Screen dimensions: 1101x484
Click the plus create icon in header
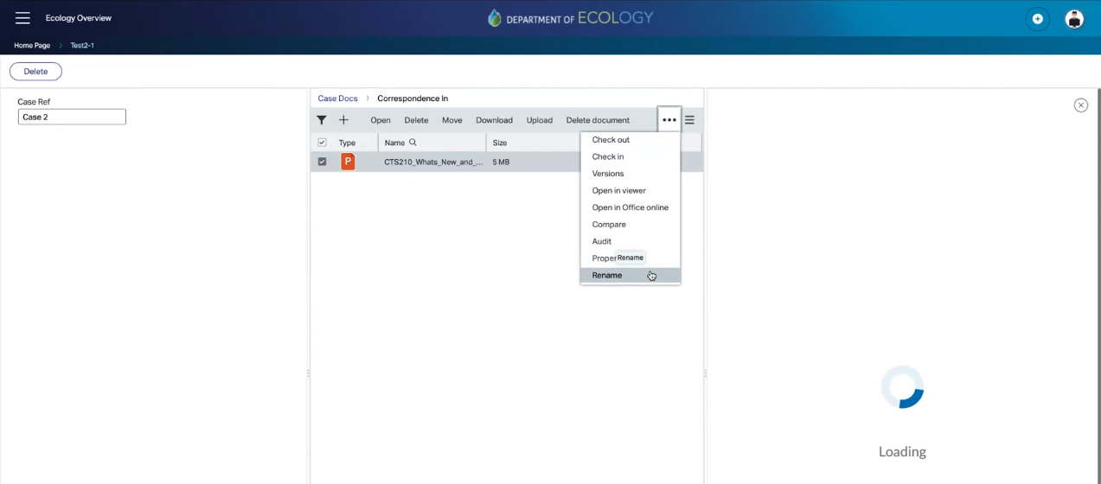pos(1037,19)
